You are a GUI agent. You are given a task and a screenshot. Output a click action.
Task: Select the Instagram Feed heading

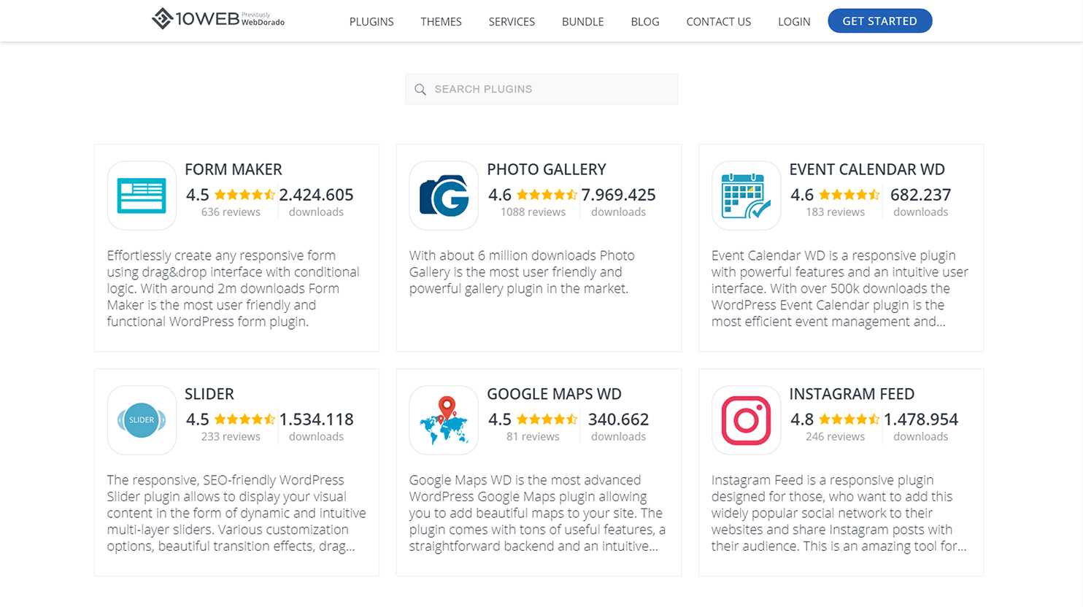[852, 394]
